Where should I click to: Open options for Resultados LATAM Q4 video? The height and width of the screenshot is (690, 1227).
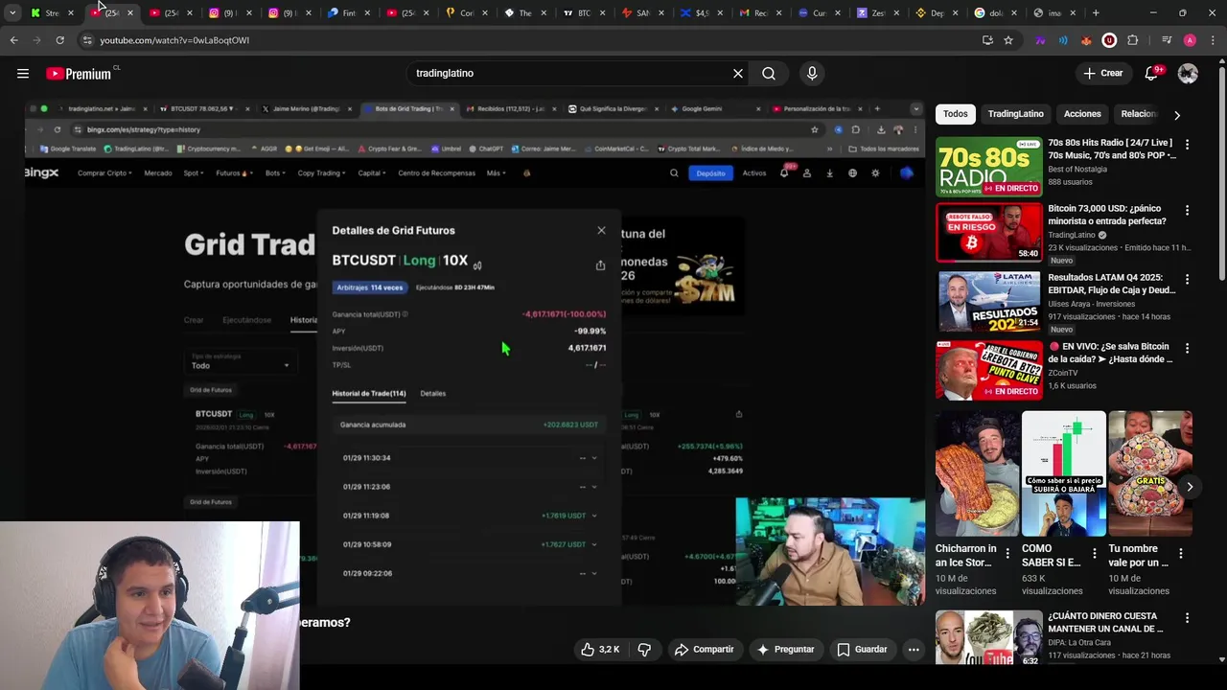1187,280
